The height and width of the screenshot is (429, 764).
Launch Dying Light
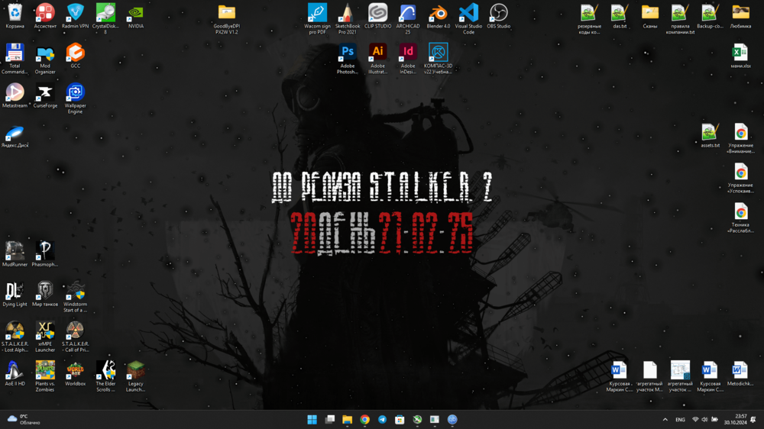coord(15,294)
